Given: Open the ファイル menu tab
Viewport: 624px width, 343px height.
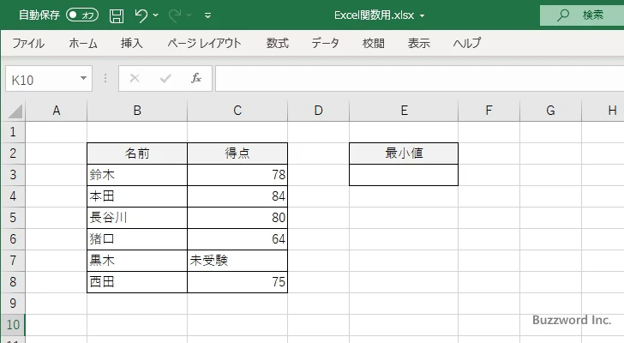Looking at the screenshot, I should point(28,43).
